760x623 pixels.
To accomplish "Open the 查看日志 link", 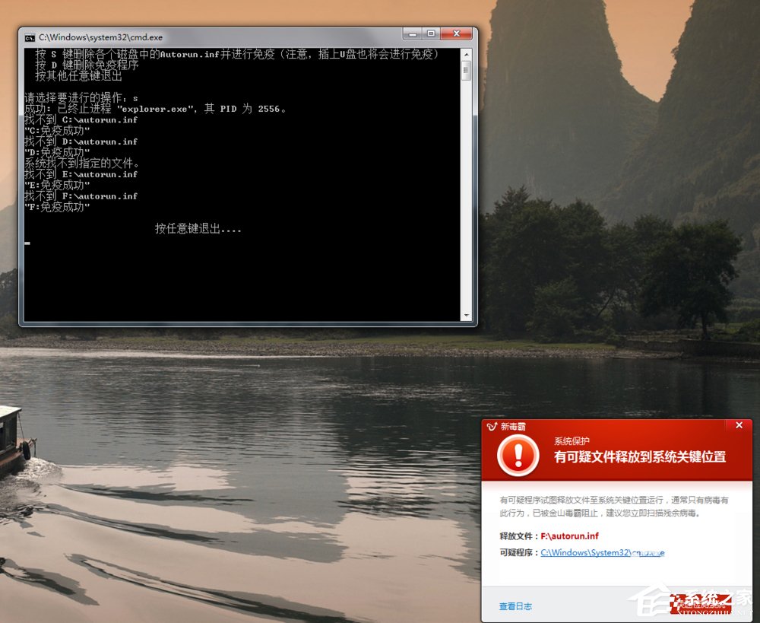I will click(x=515, y=606).
